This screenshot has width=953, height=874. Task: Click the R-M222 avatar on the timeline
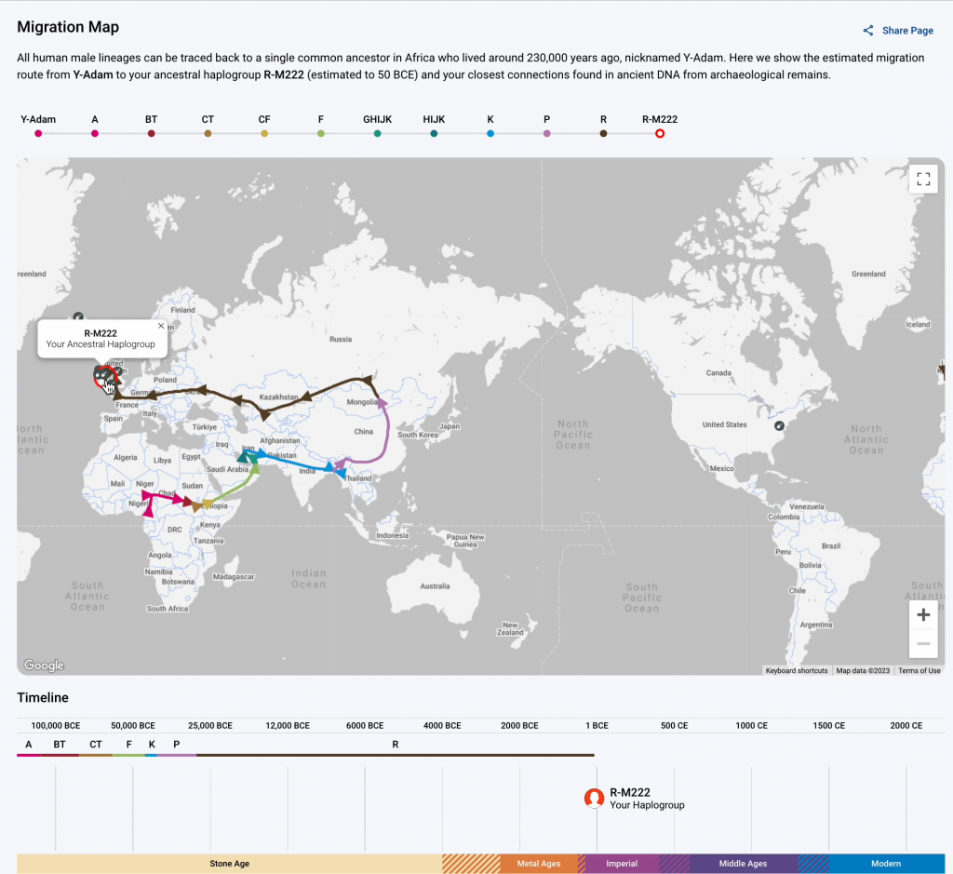click(x=594, y=798)
